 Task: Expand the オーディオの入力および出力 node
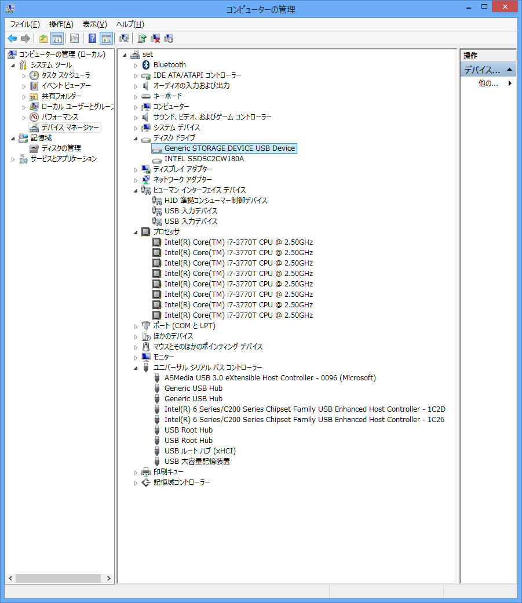click(x=136, y=86)
